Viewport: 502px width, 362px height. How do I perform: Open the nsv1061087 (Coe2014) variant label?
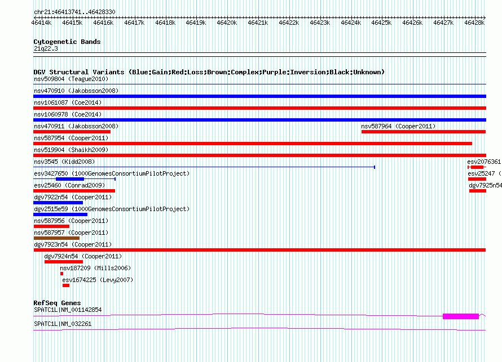[68, 102]
